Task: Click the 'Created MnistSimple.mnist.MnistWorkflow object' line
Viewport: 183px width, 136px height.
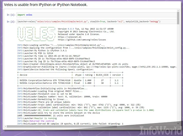Action: click(73, 64)
